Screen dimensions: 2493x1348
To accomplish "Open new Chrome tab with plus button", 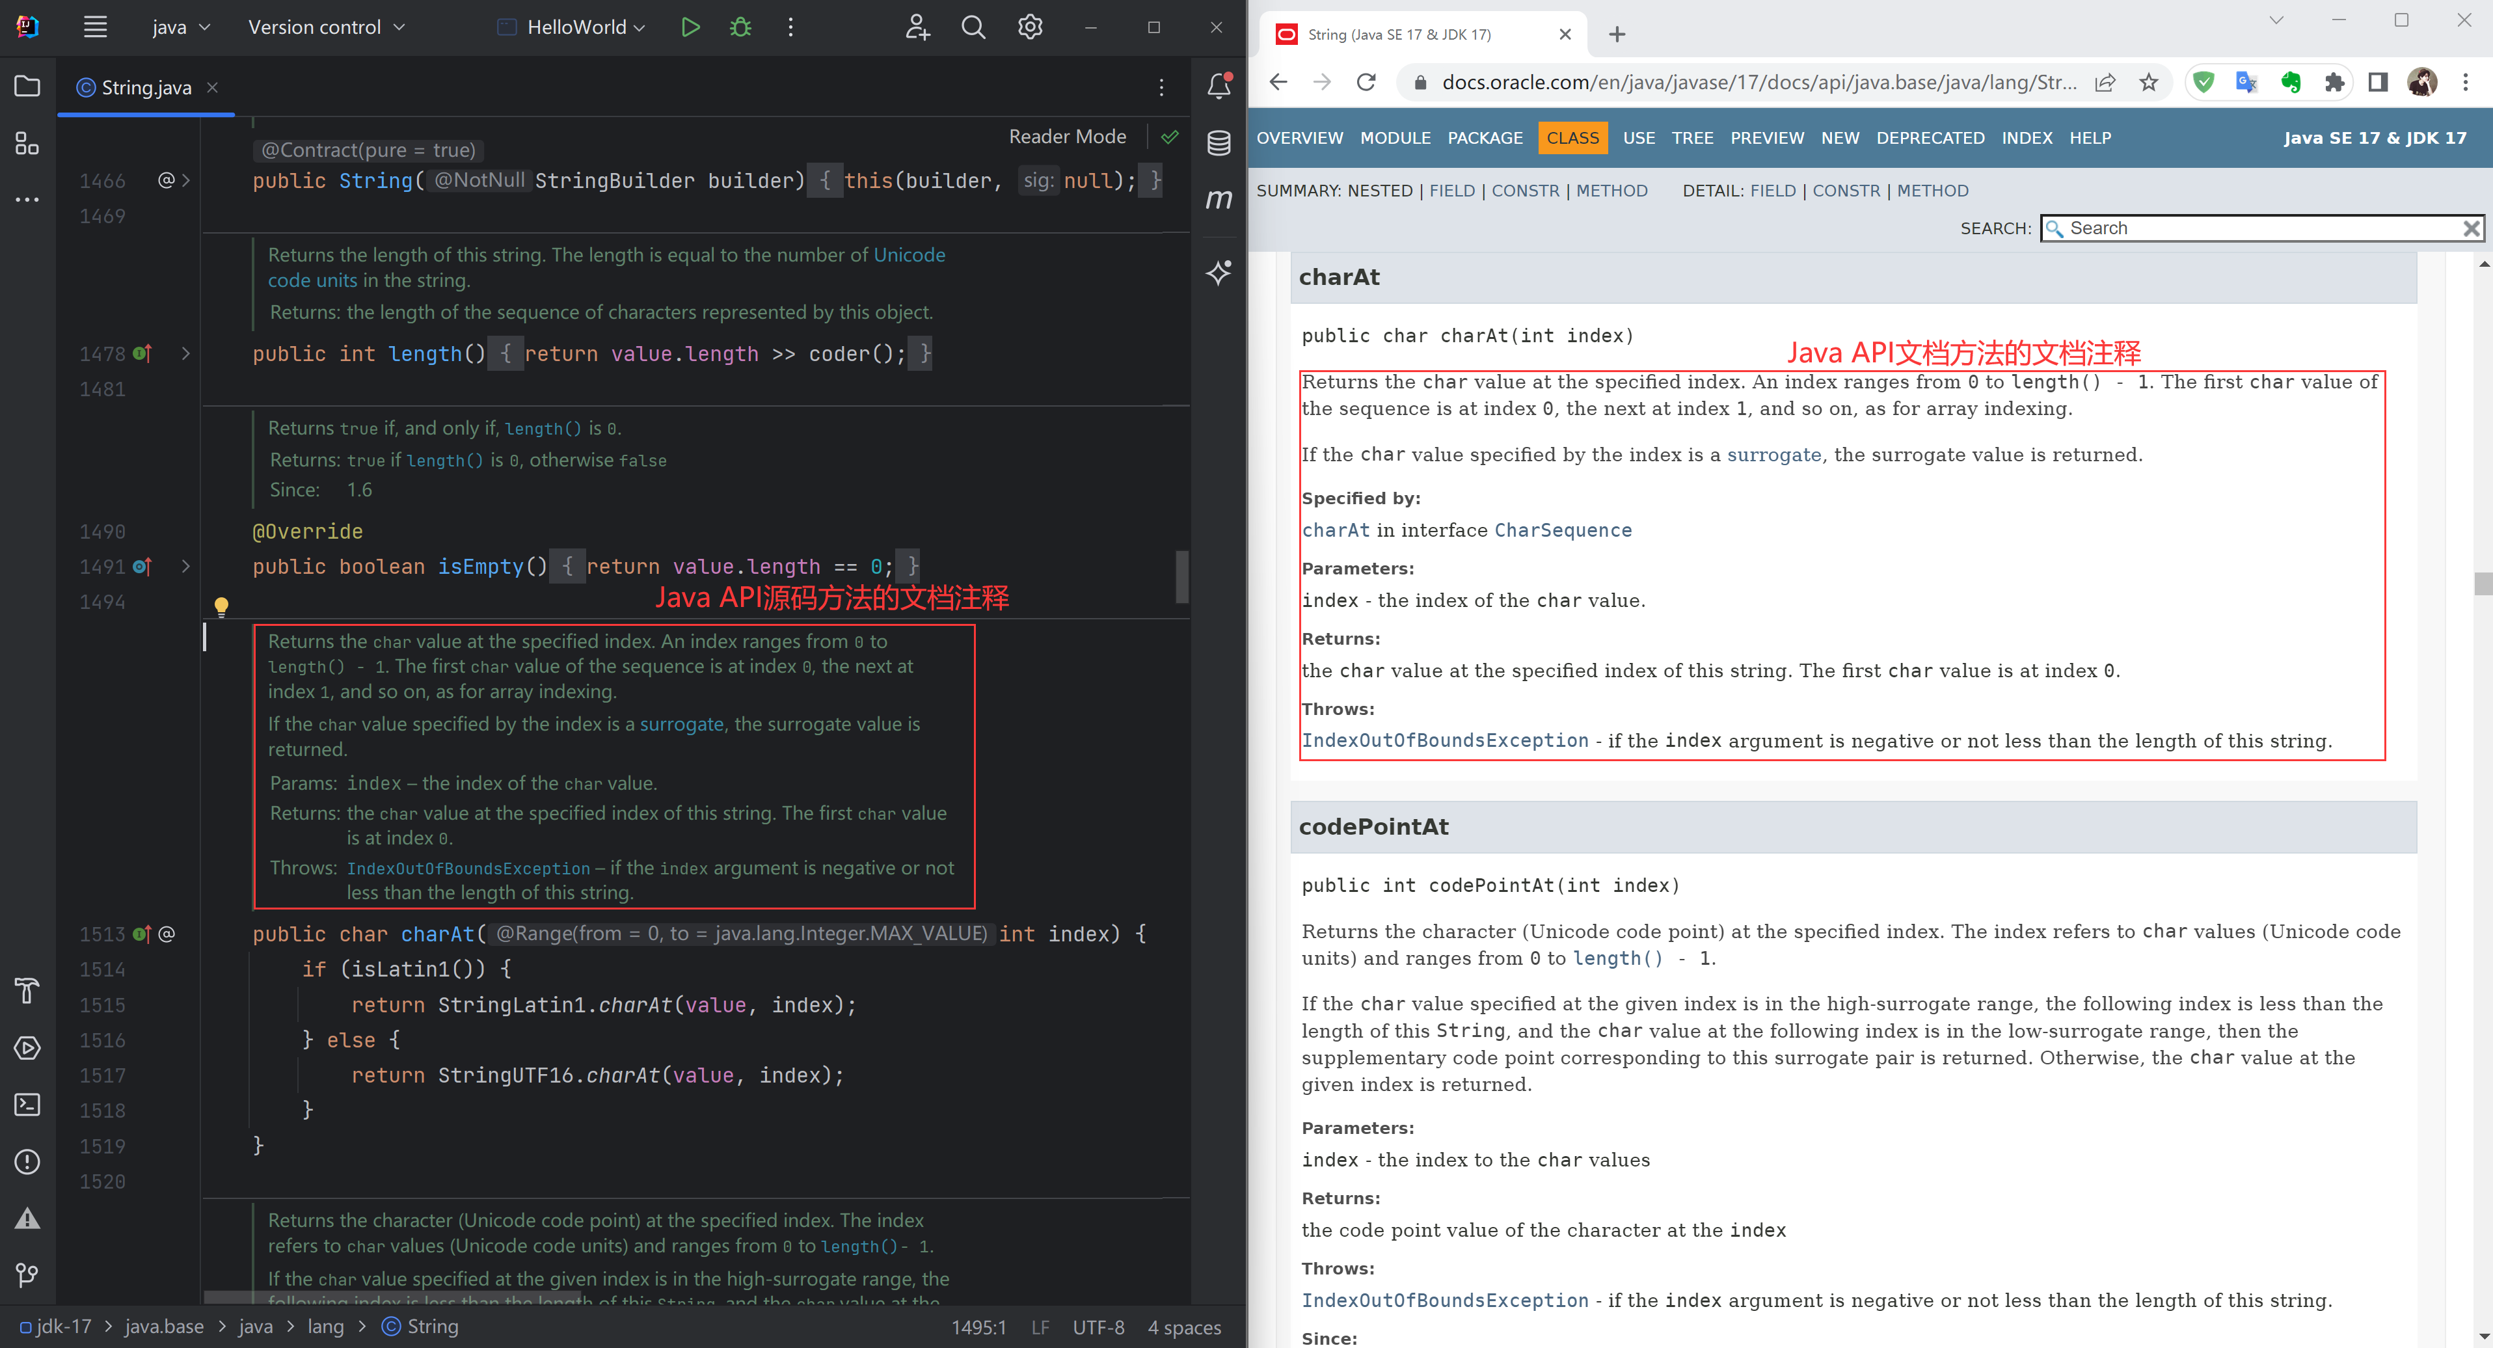I will [x=1616, y=34].
